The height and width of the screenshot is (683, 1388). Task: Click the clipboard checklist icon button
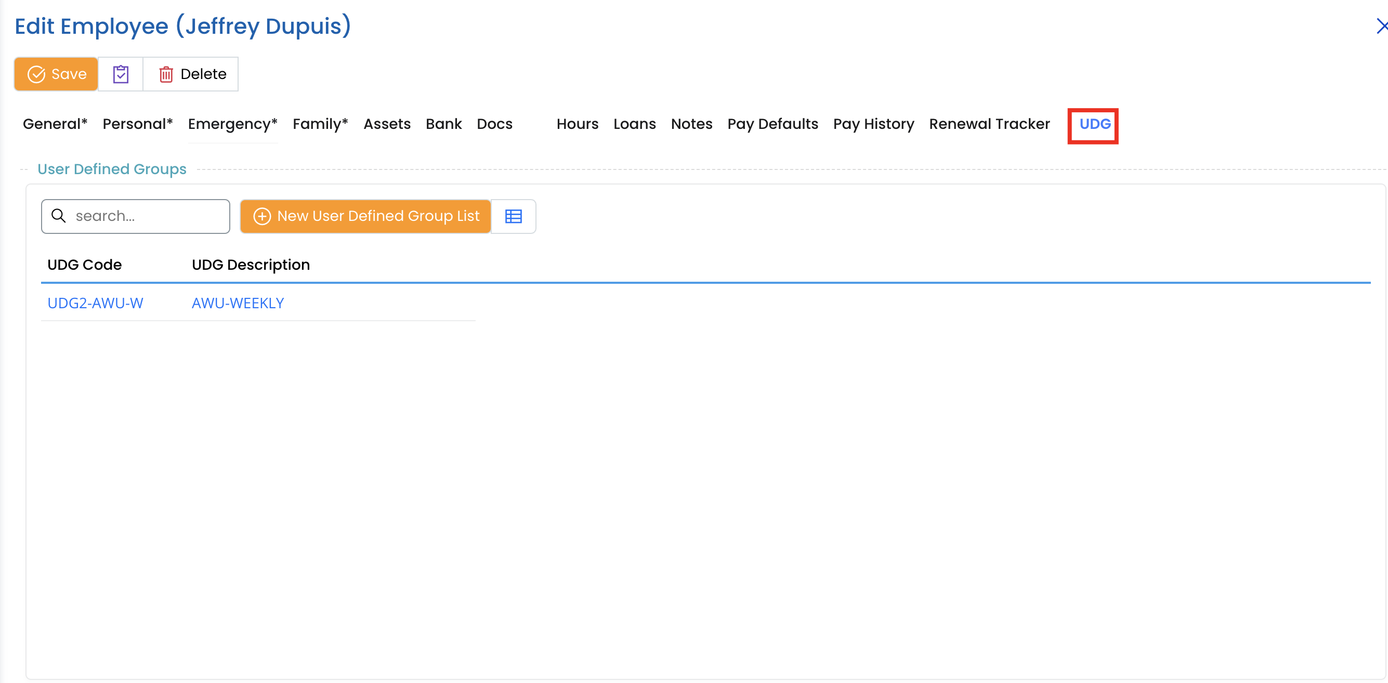121,74
